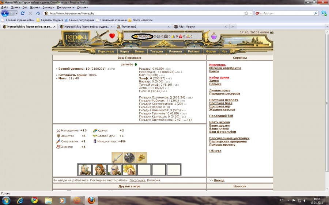Go to the Таверна game menu
The image size is (329, 205).
156,51
